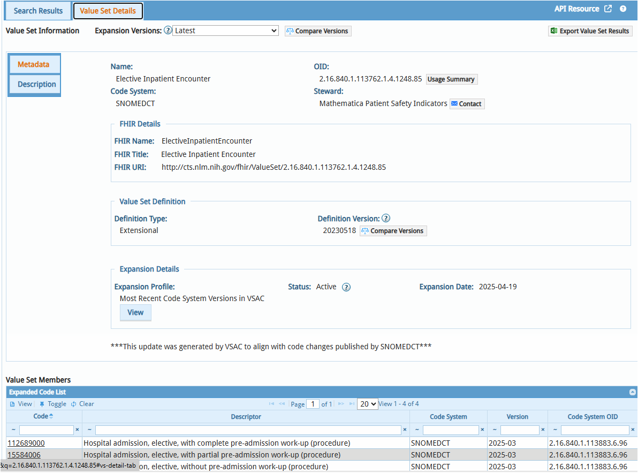
Task: Focus the Code System OID filter input field
Action: pos(595,430)
